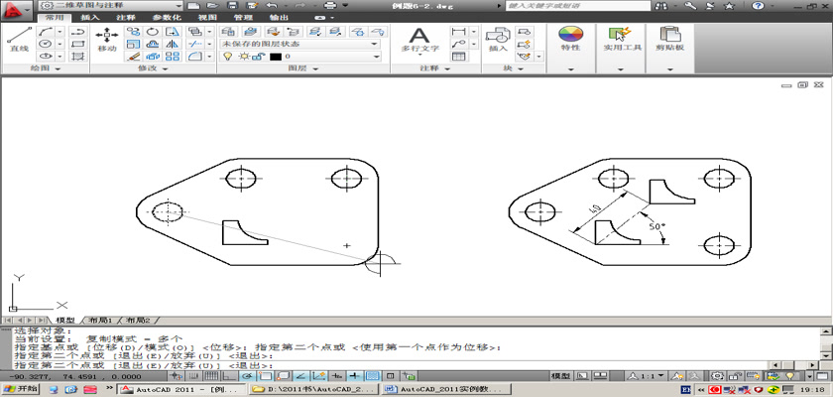Screen dimensions: 833x397
Task: Open the 剪贴板 clipboard panel
Action: [x=670, y=38]
